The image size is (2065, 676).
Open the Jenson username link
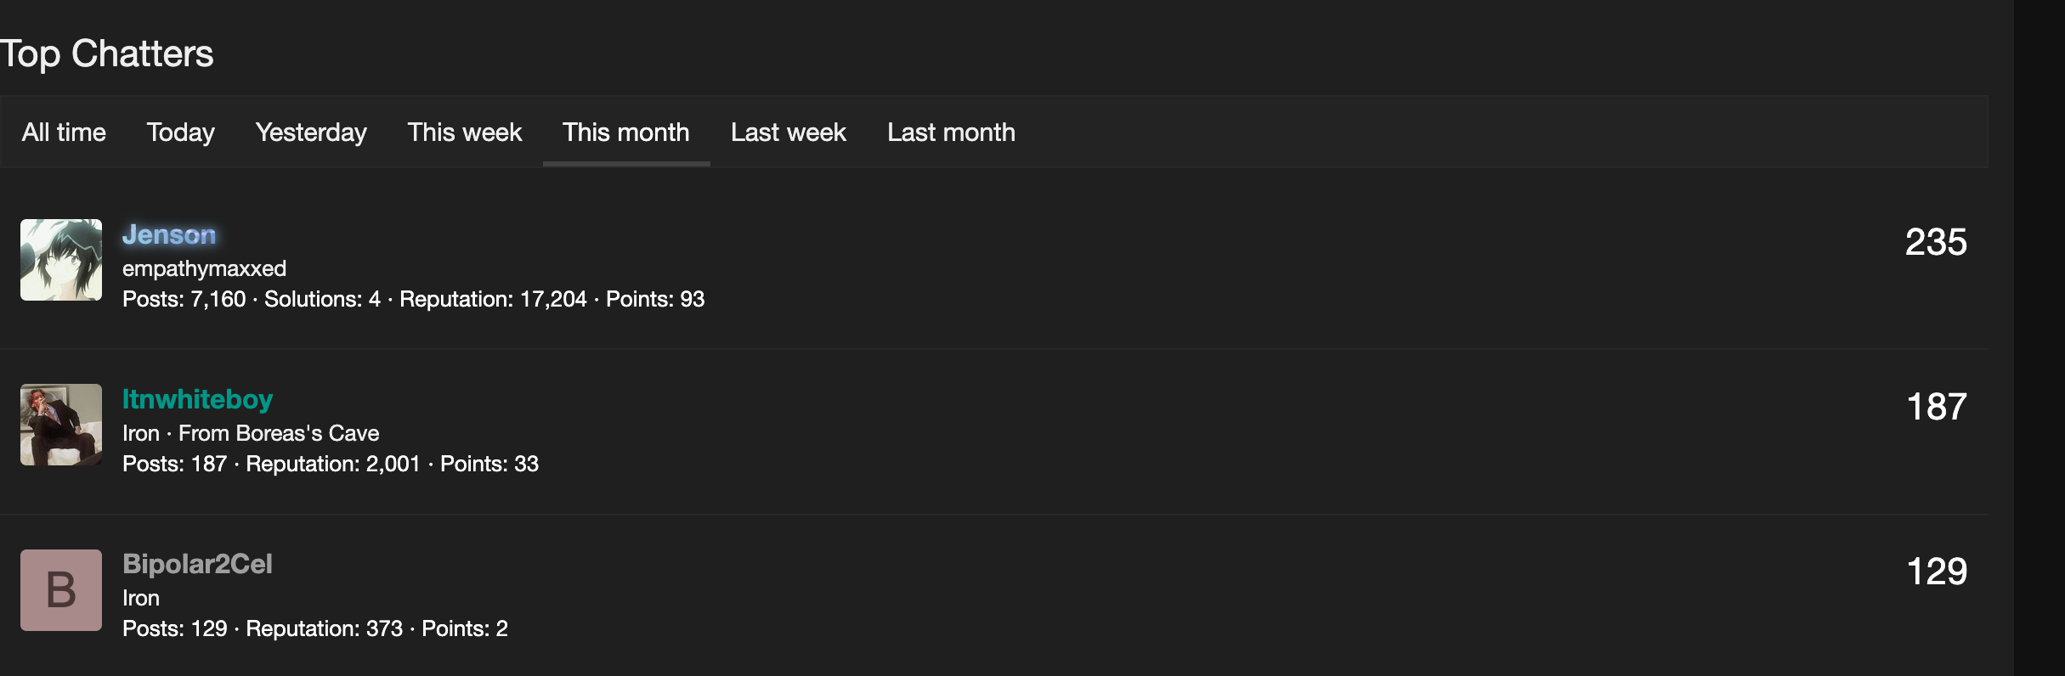tap(169, 234)
